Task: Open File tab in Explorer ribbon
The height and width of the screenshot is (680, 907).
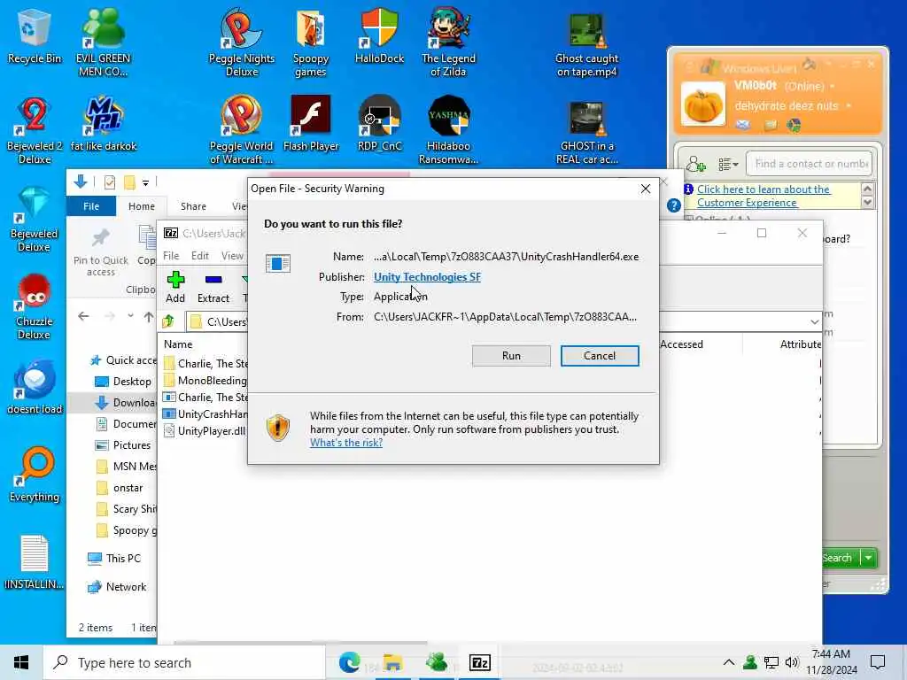Action: pos(91,206)
